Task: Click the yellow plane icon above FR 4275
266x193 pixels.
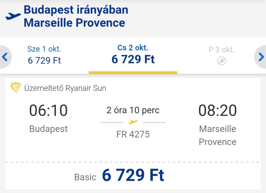Action: [x=133, y=122]
